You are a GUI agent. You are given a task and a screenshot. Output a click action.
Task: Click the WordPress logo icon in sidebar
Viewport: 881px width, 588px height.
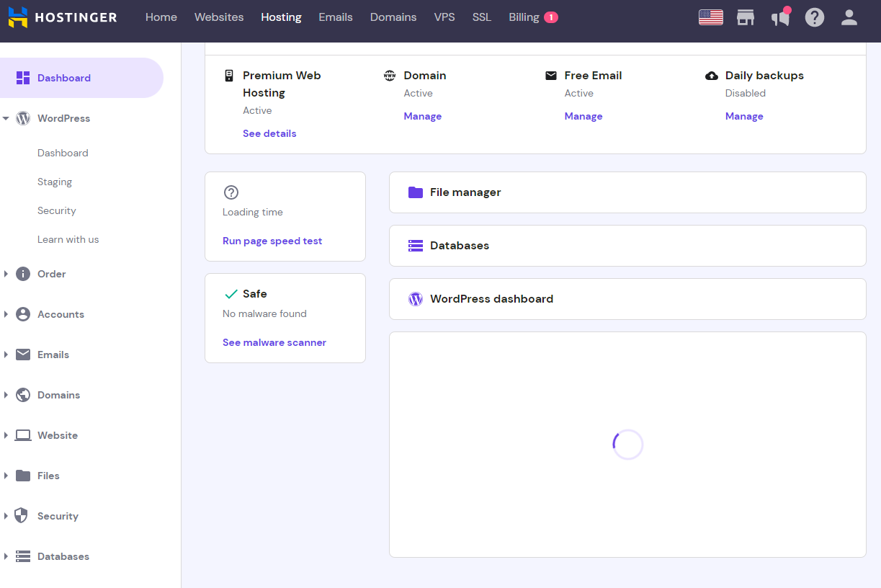pyautogui.click(x=23, y=118)
